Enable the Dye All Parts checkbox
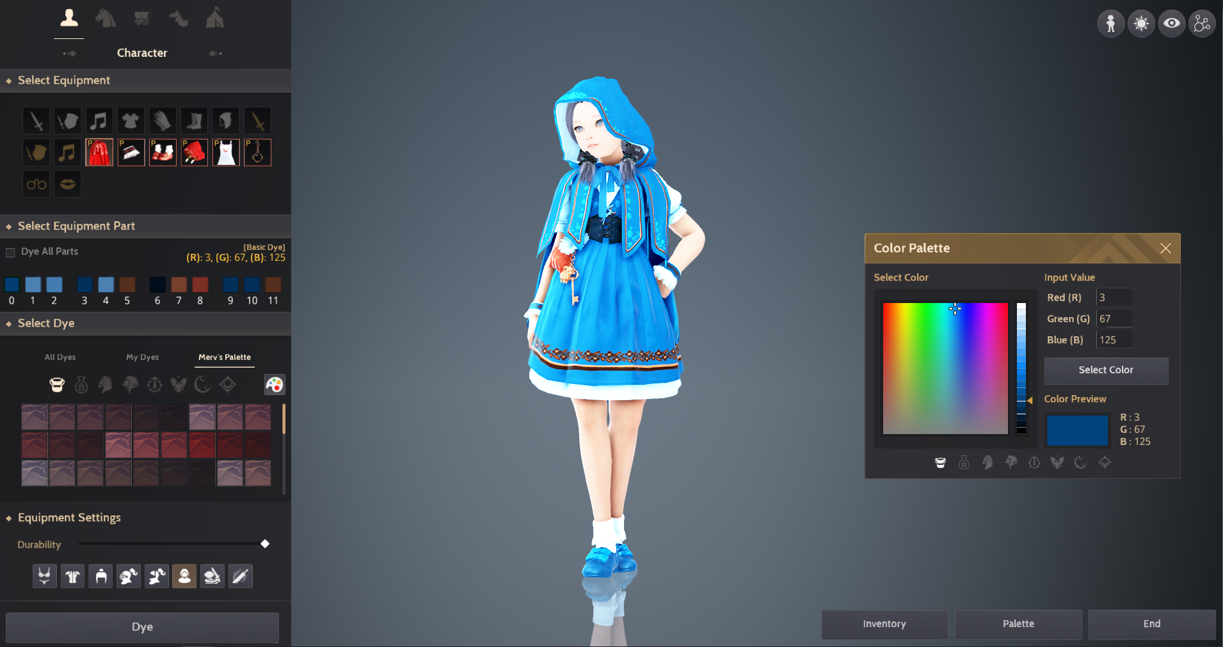 (x=10, y=253)
